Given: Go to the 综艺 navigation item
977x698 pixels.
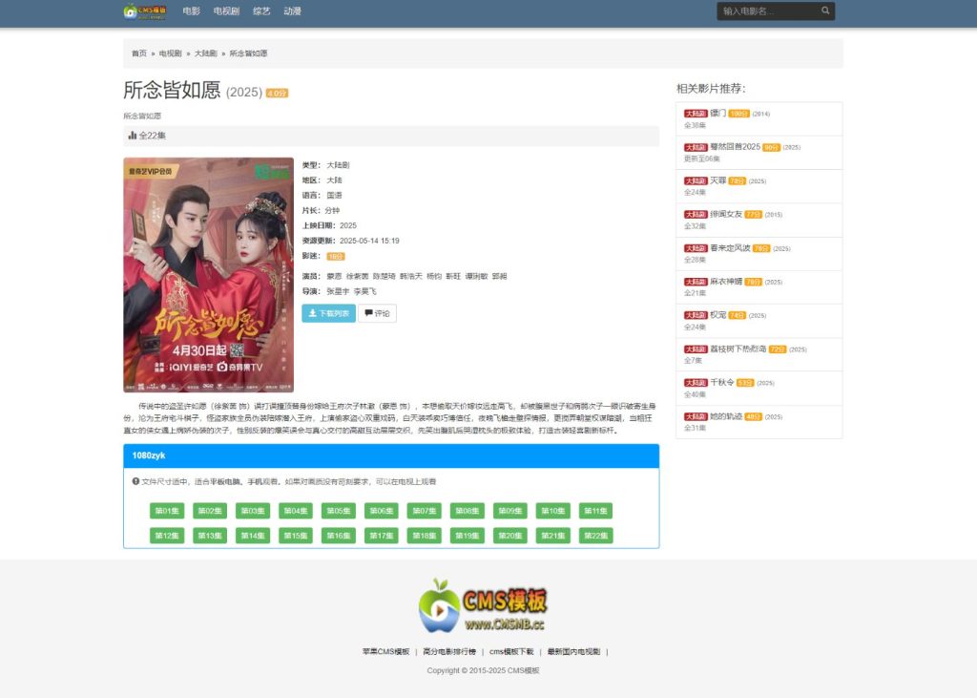Looking at the screenshot, I should 261,11.
